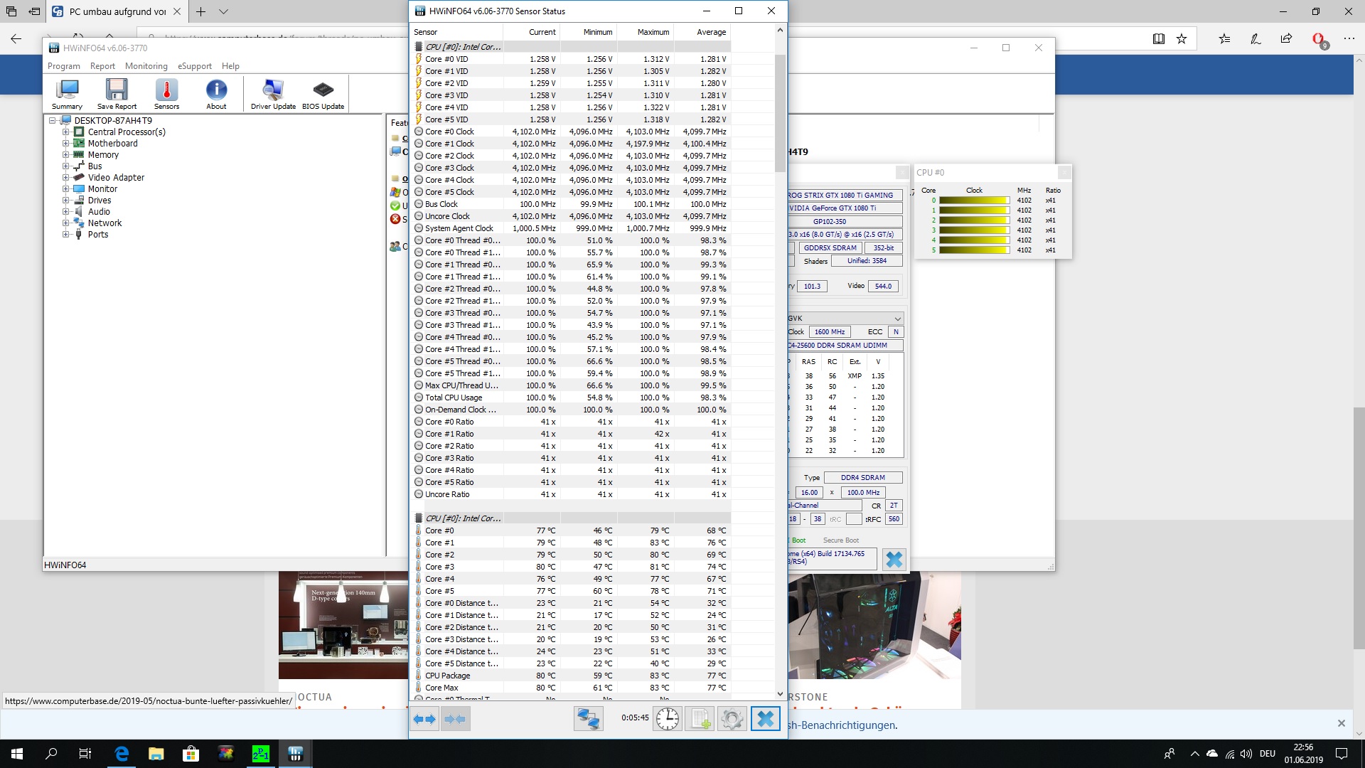
Task: Reset sensor clock timer button
Action: tap(667, 719)
